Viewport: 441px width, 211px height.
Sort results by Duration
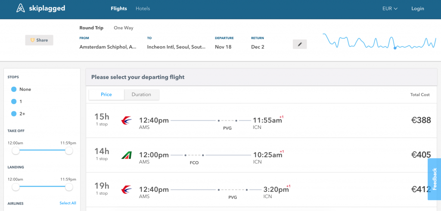point(141,95)
